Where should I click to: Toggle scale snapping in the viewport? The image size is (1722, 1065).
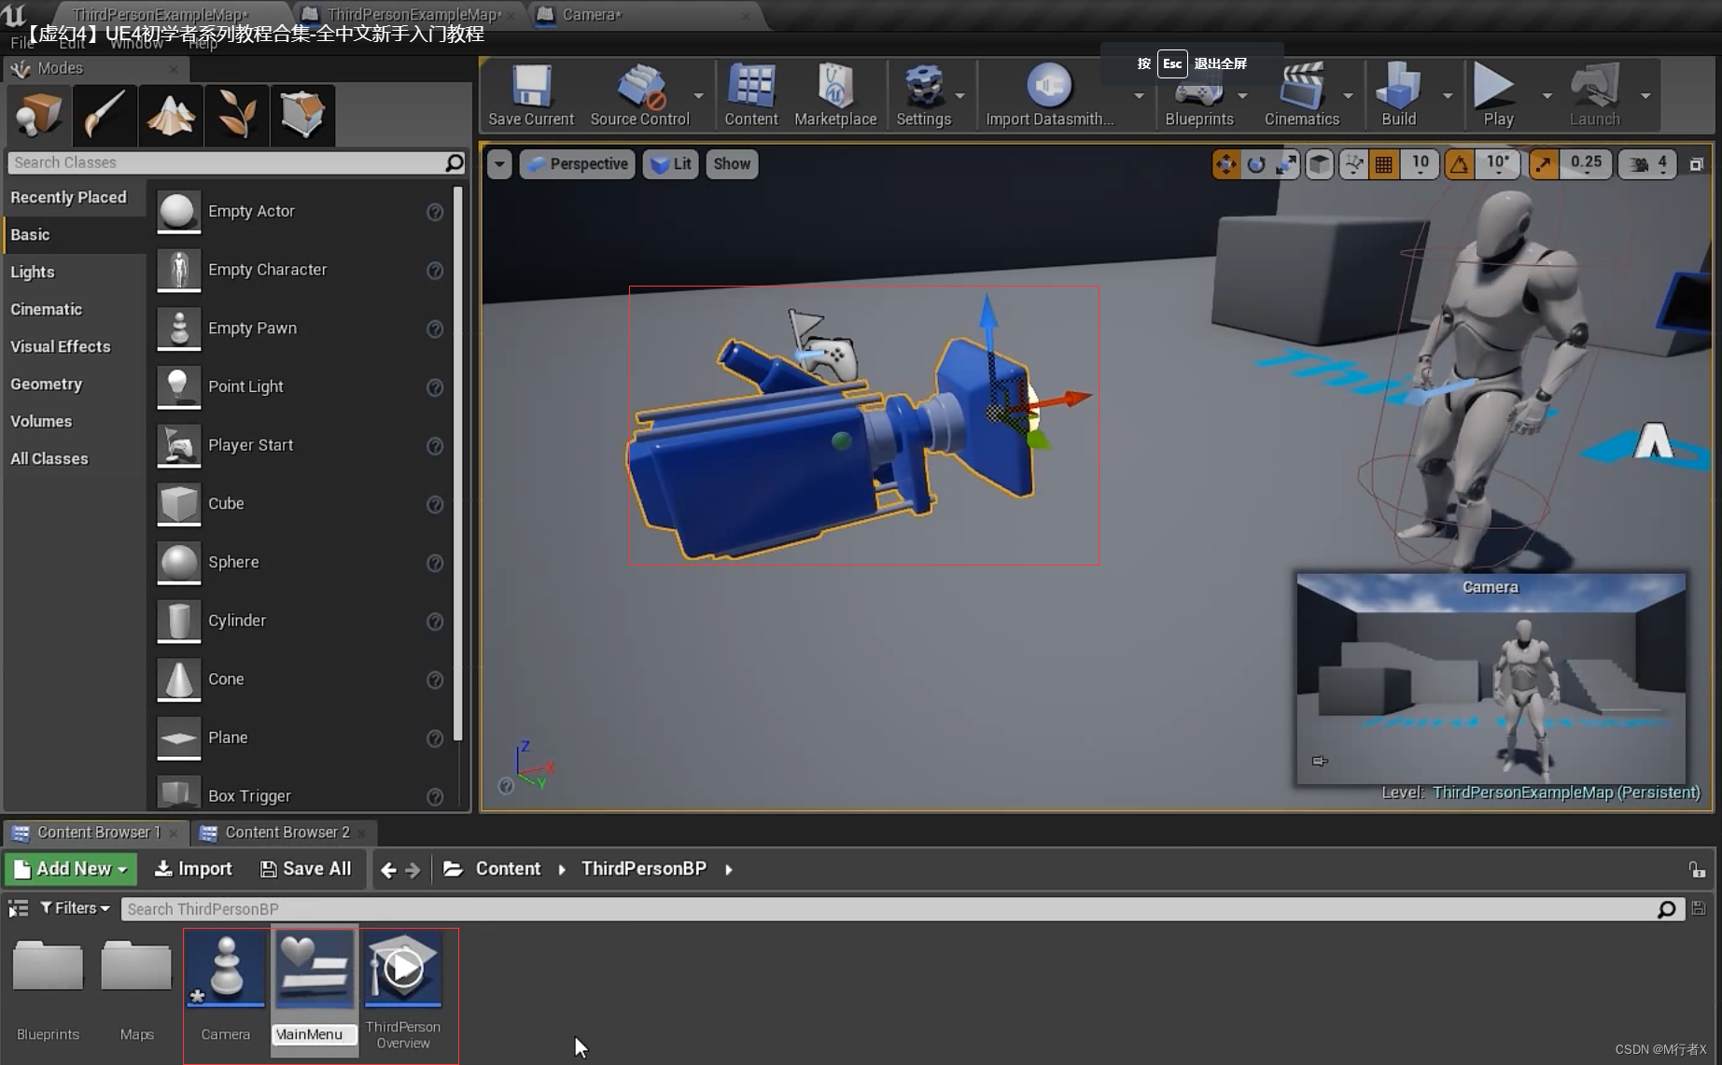[1543, 164]
